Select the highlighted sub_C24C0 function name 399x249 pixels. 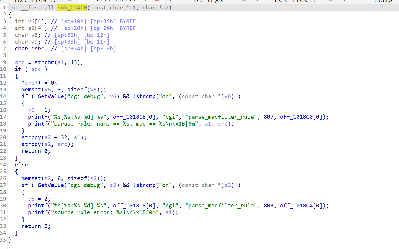[72, 8]
